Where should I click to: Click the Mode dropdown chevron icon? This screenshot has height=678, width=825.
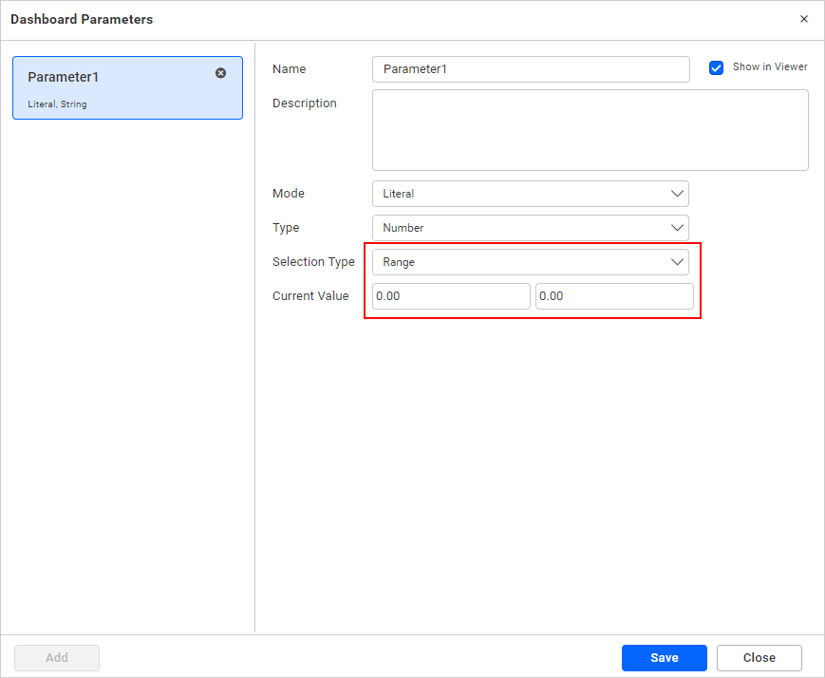pos(678,194)
